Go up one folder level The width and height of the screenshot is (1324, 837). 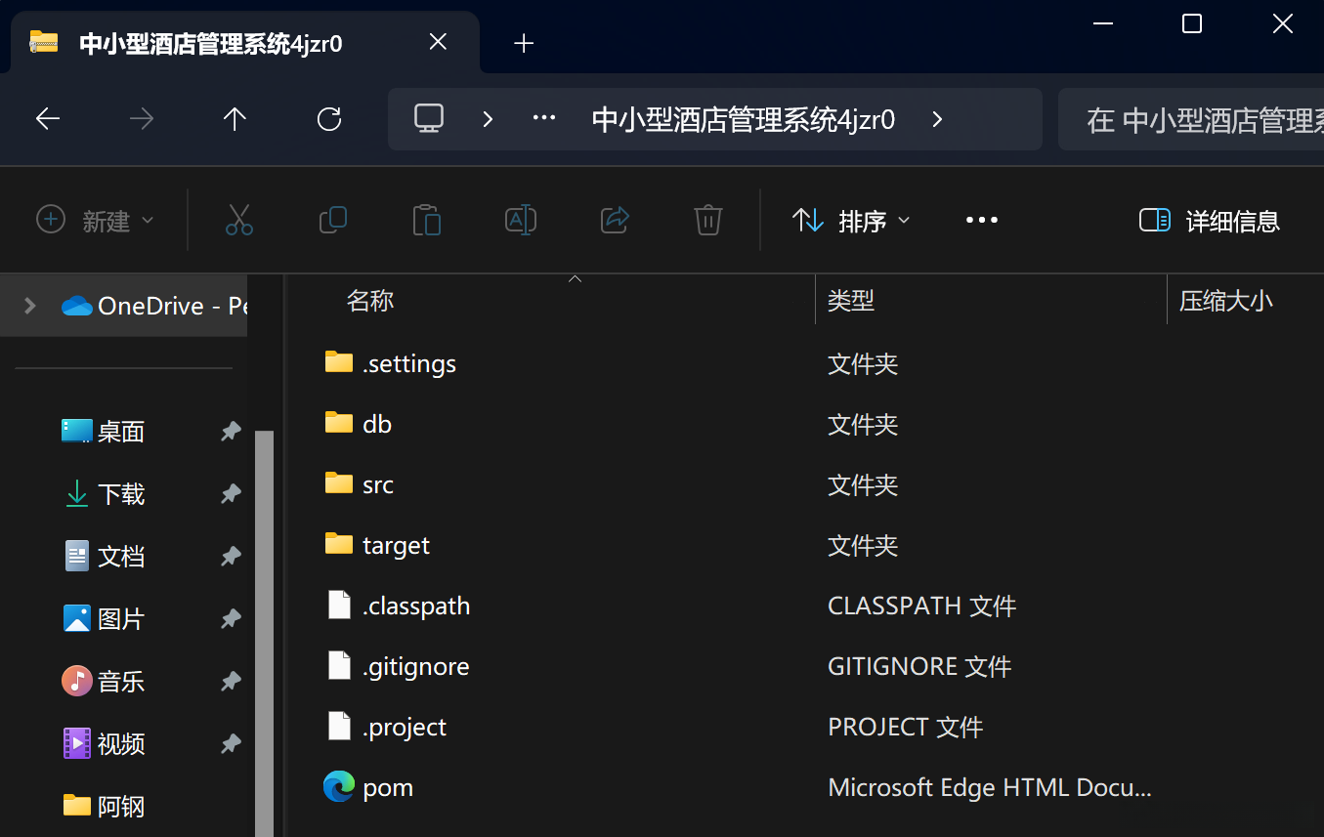point(235,119)
